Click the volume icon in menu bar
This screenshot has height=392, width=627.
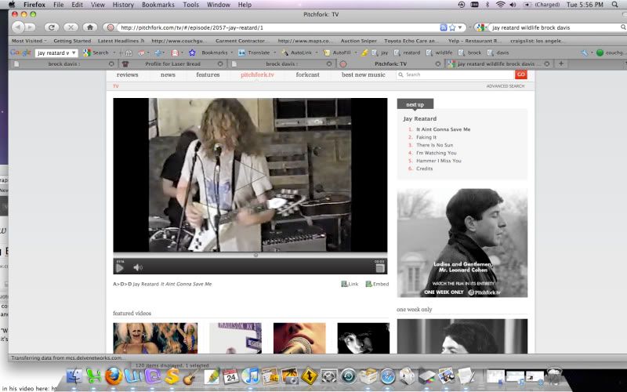(513, 5)
